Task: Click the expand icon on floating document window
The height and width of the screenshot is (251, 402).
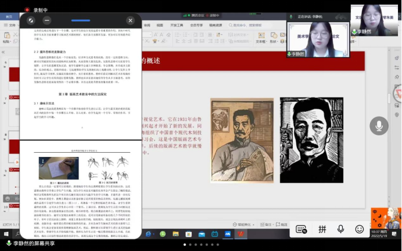Action: tap(31, 20)
